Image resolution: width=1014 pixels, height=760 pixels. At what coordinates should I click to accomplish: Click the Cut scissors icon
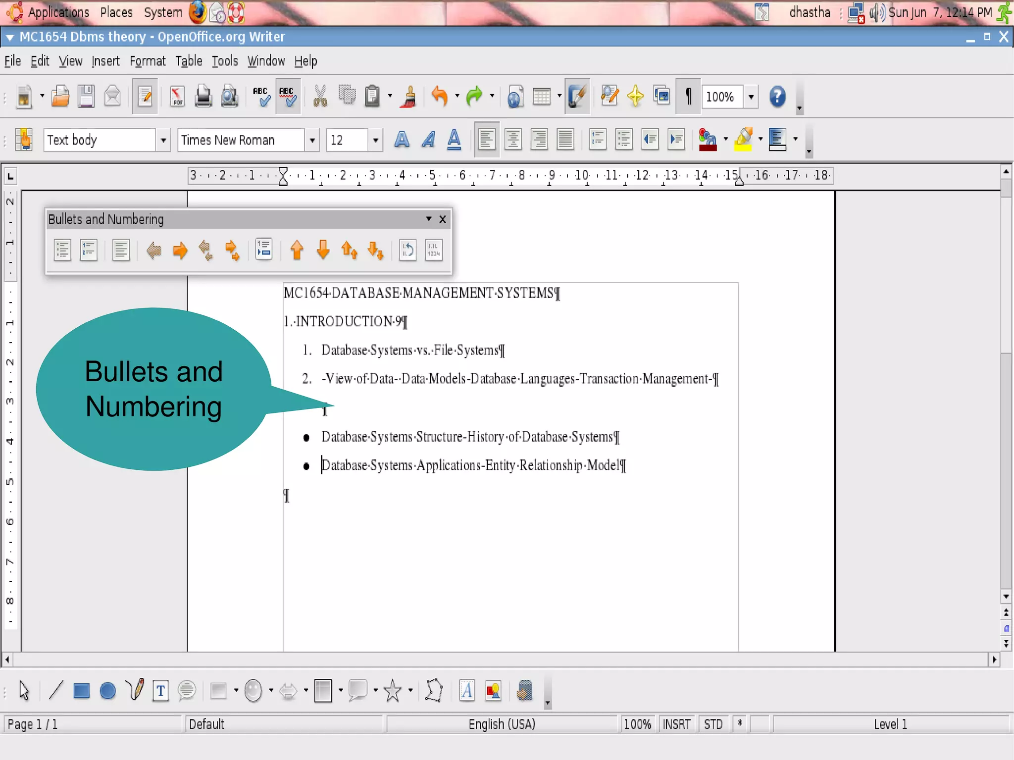(x=320, y=96)
